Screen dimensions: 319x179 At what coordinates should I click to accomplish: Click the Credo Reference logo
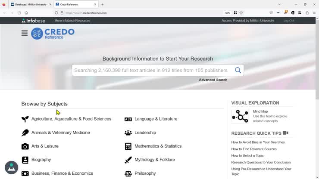pos(53,34)
